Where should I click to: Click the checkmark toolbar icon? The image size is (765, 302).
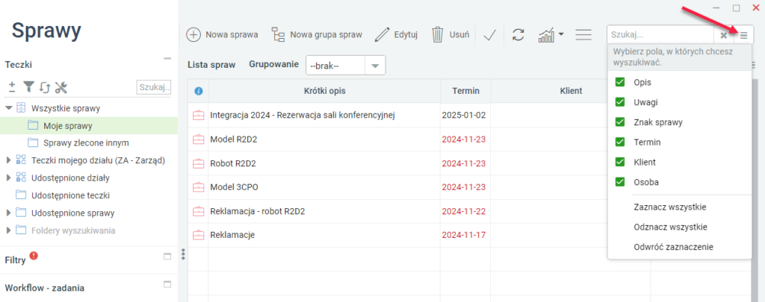[489, 35]
